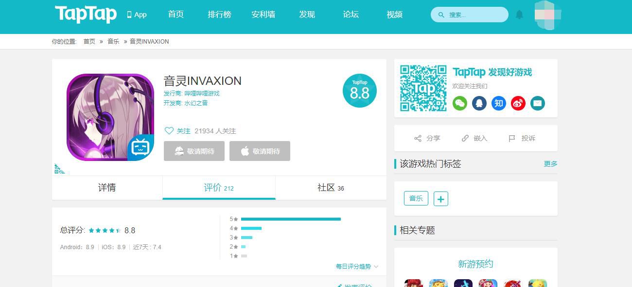
Task: Click the 5-star rating bar
Action: click(x=291, y=219)
